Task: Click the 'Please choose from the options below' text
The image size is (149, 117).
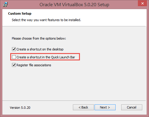Action: click(39, 38)
